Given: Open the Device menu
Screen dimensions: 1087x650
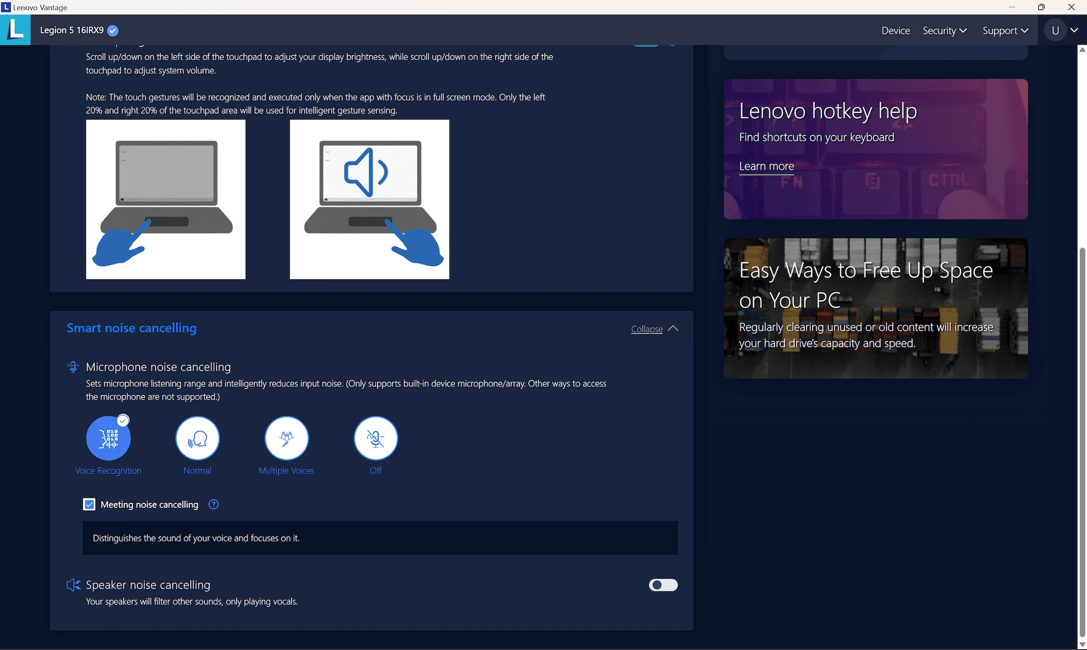Looking at the screenshot, I should tap(896, 31).
